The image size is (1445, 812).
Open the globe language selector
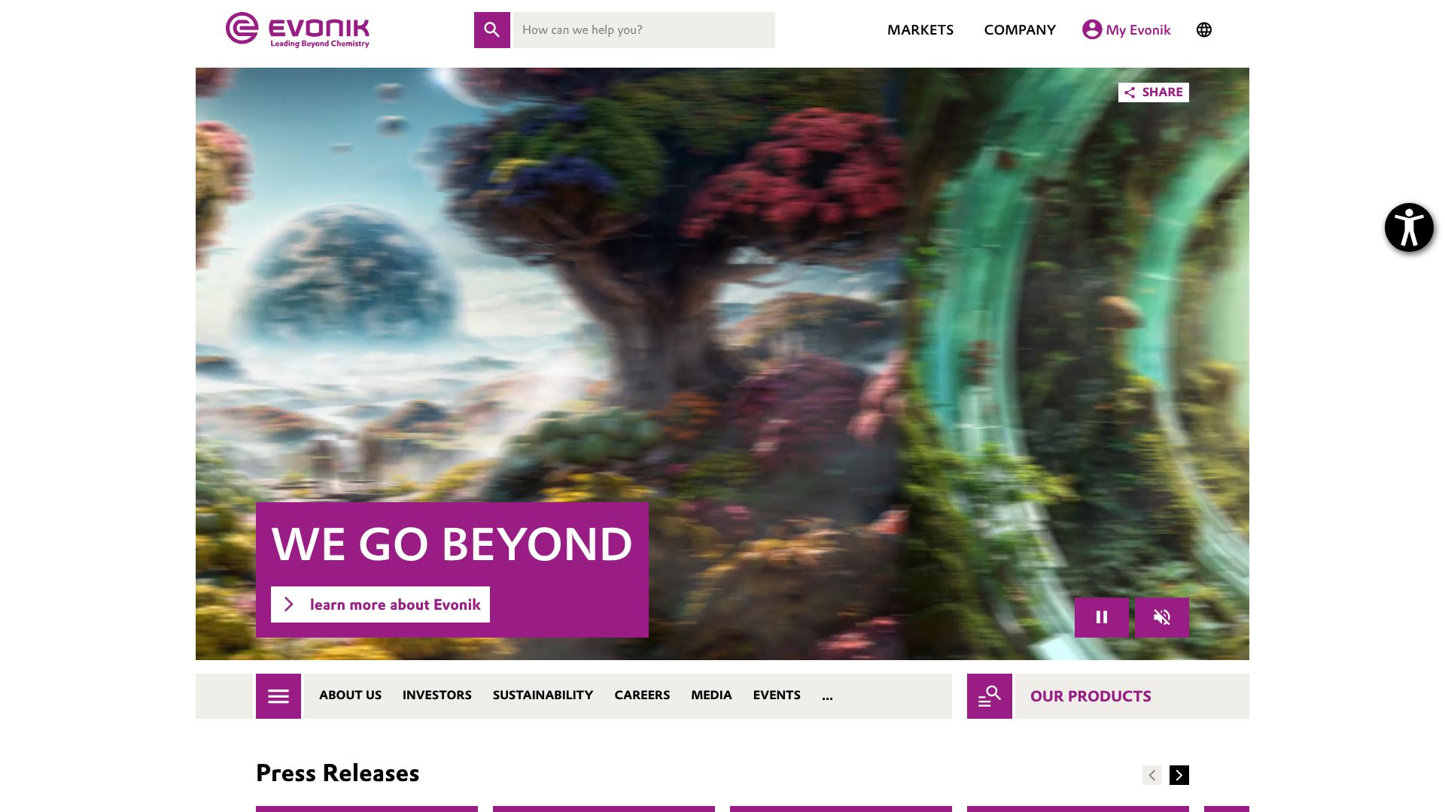1204,30
